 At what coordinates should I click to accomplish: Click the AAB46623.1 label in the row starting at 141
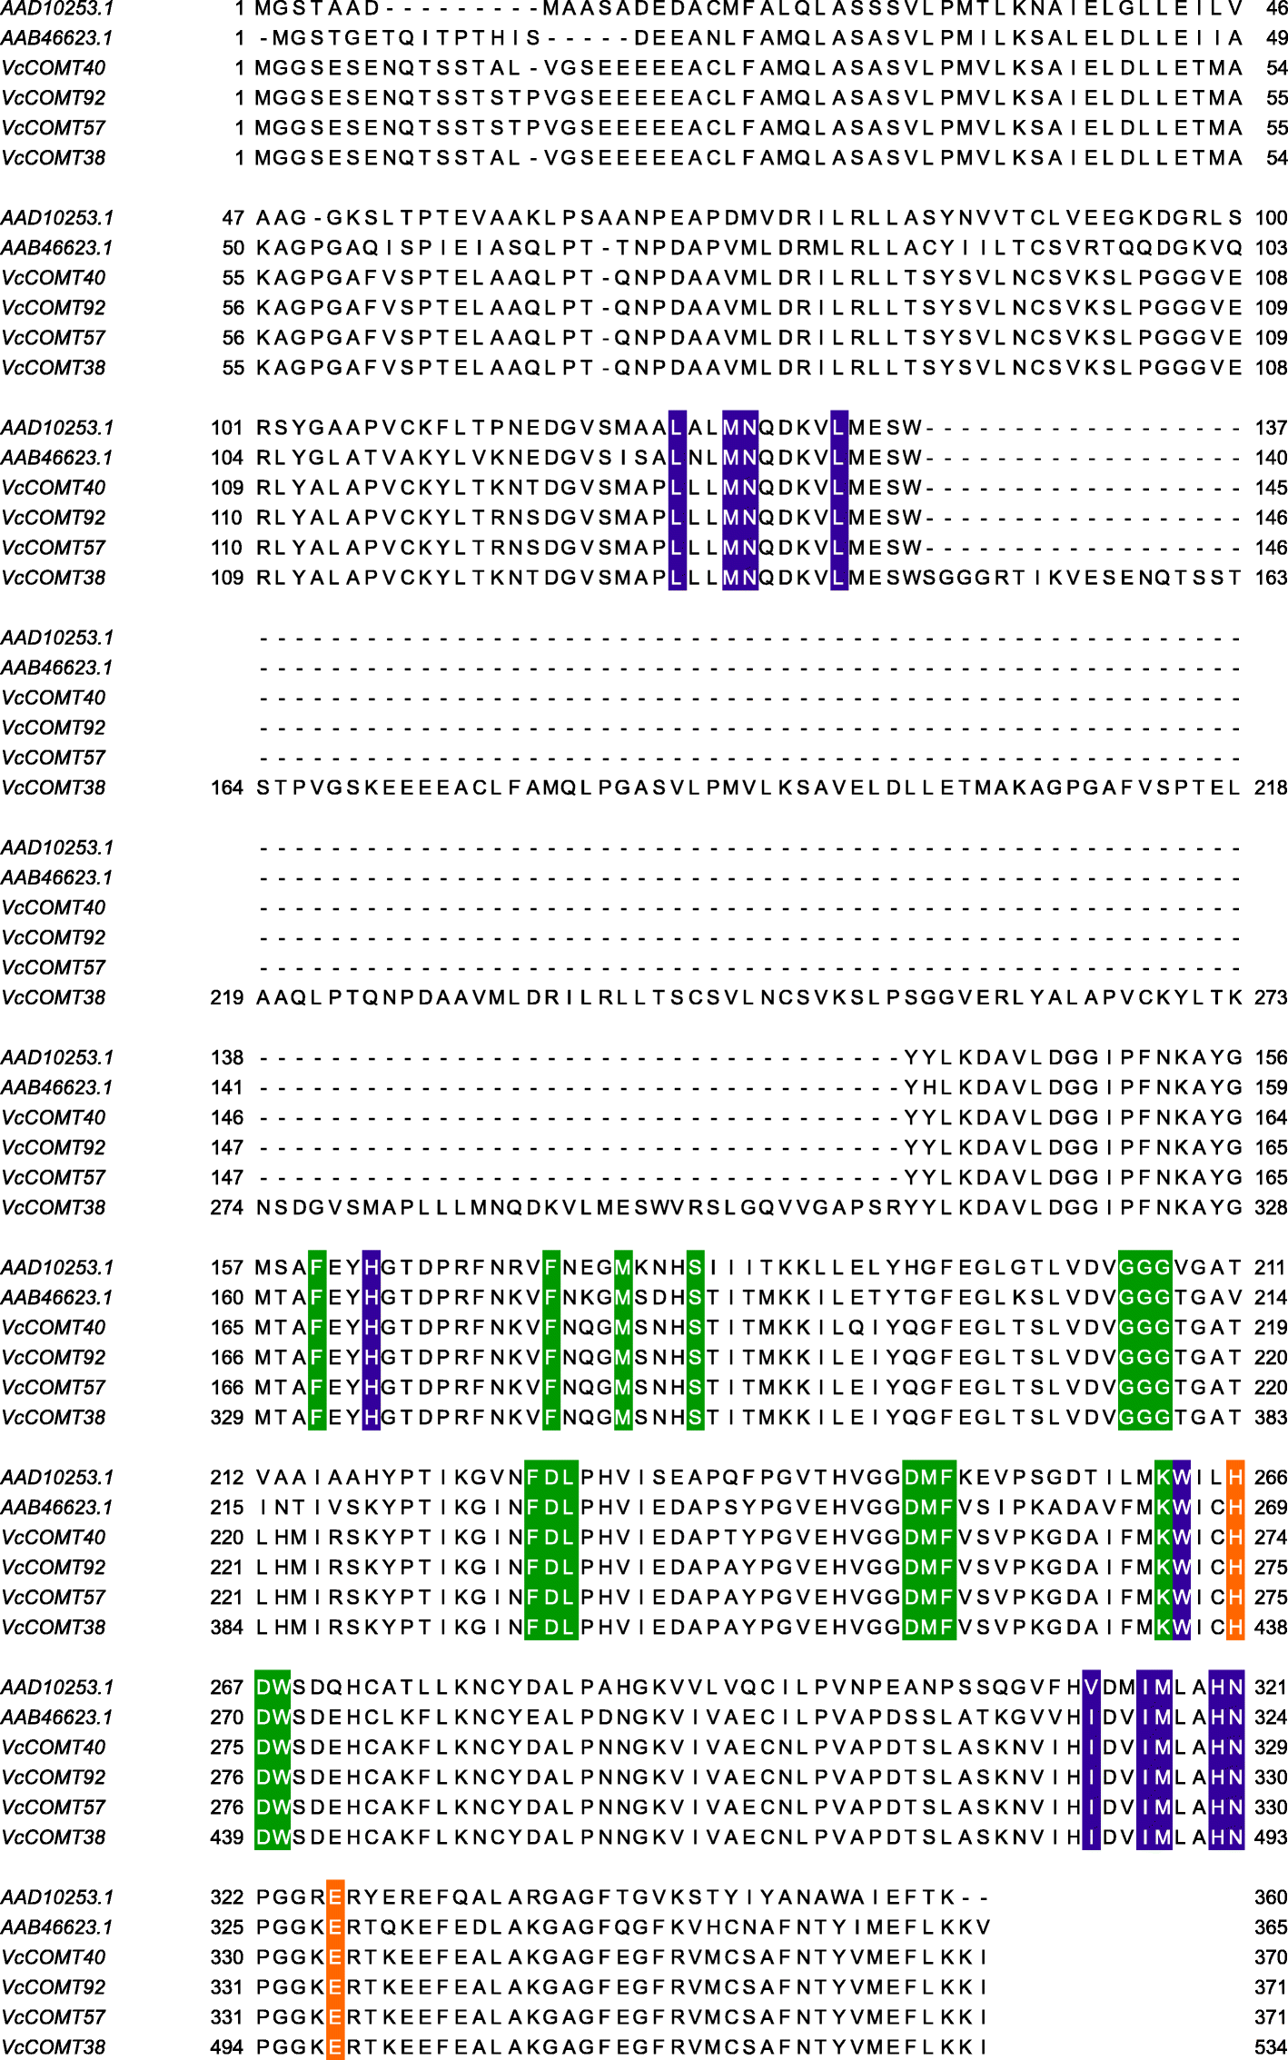tap(56, 1087)
